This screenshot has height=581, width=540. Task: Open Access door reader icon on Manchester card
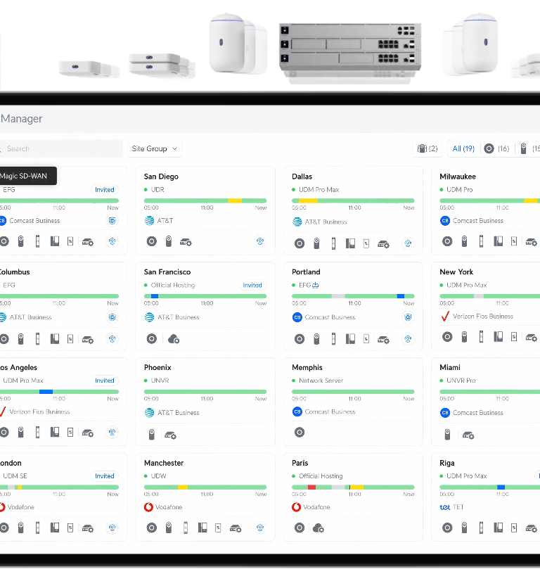186,528
